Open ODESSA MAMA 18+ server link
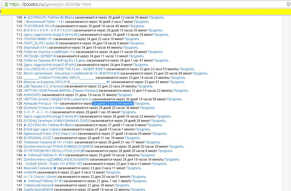This screenshot has height=191, width=291. point(38,39)
